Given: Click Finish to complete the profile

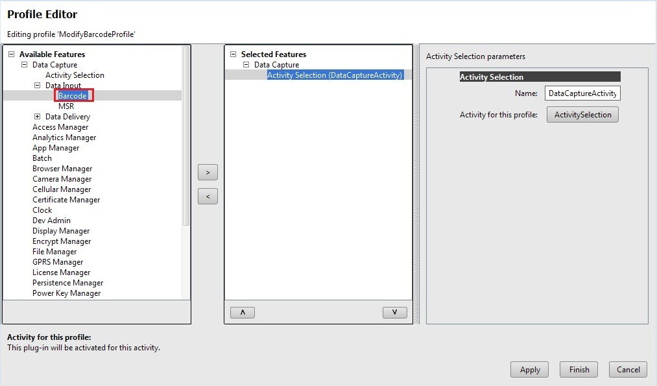Looking at the screenshot, I should [579, 370].
